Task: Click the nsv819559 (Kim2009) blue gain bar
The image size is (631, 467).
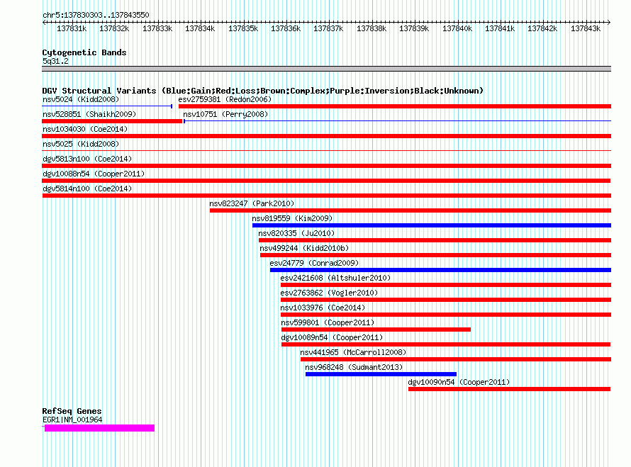Action: click(432, 225)
